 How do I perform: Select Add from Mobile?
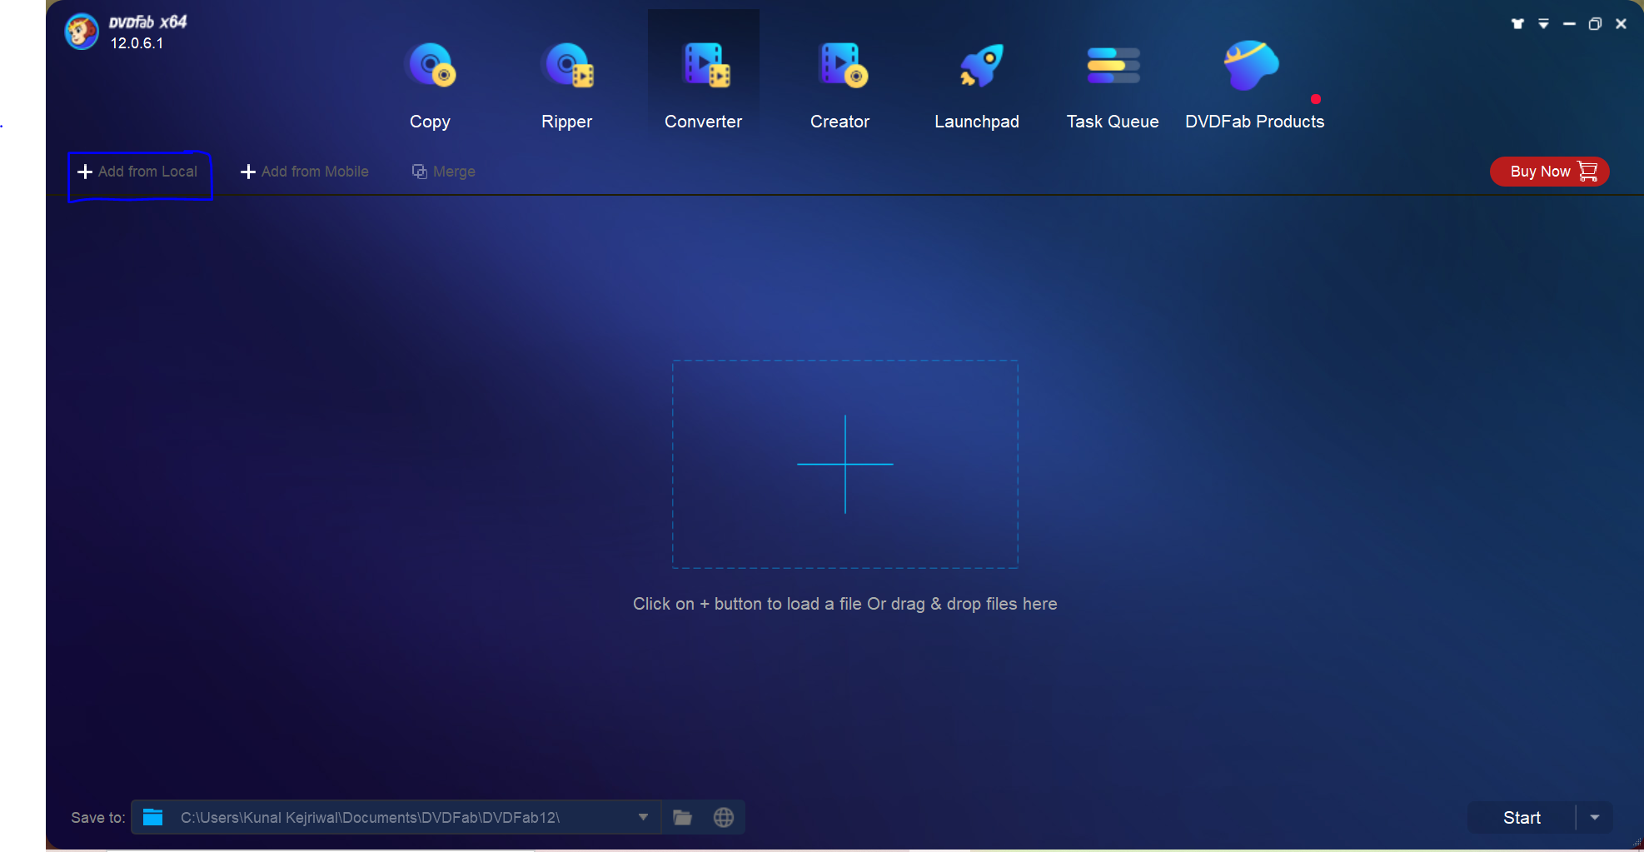(304, 172)
